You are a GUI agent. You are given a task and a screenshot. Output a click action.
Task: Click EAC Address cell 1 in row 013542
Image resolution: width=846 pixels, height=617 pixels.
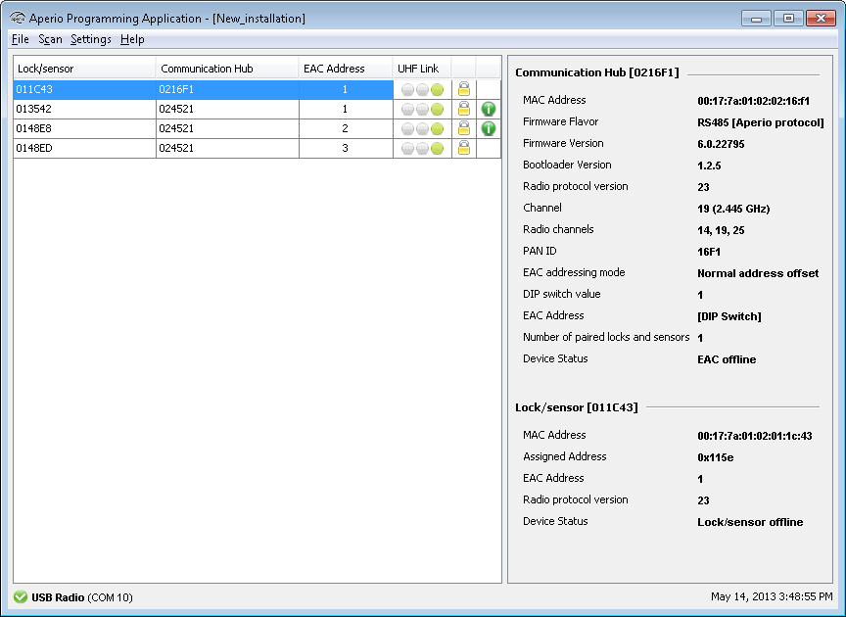pyautogui.click(x=346, y=109)
